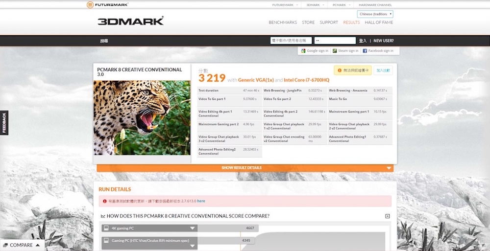Click the Steam sign in icon
Image resolution: width=490 pixels, height=251 pixels.
335,51
